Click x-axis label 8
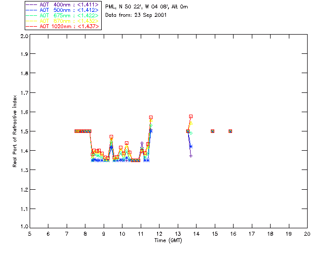Screen dimensions: 316x253 [85, 234]
